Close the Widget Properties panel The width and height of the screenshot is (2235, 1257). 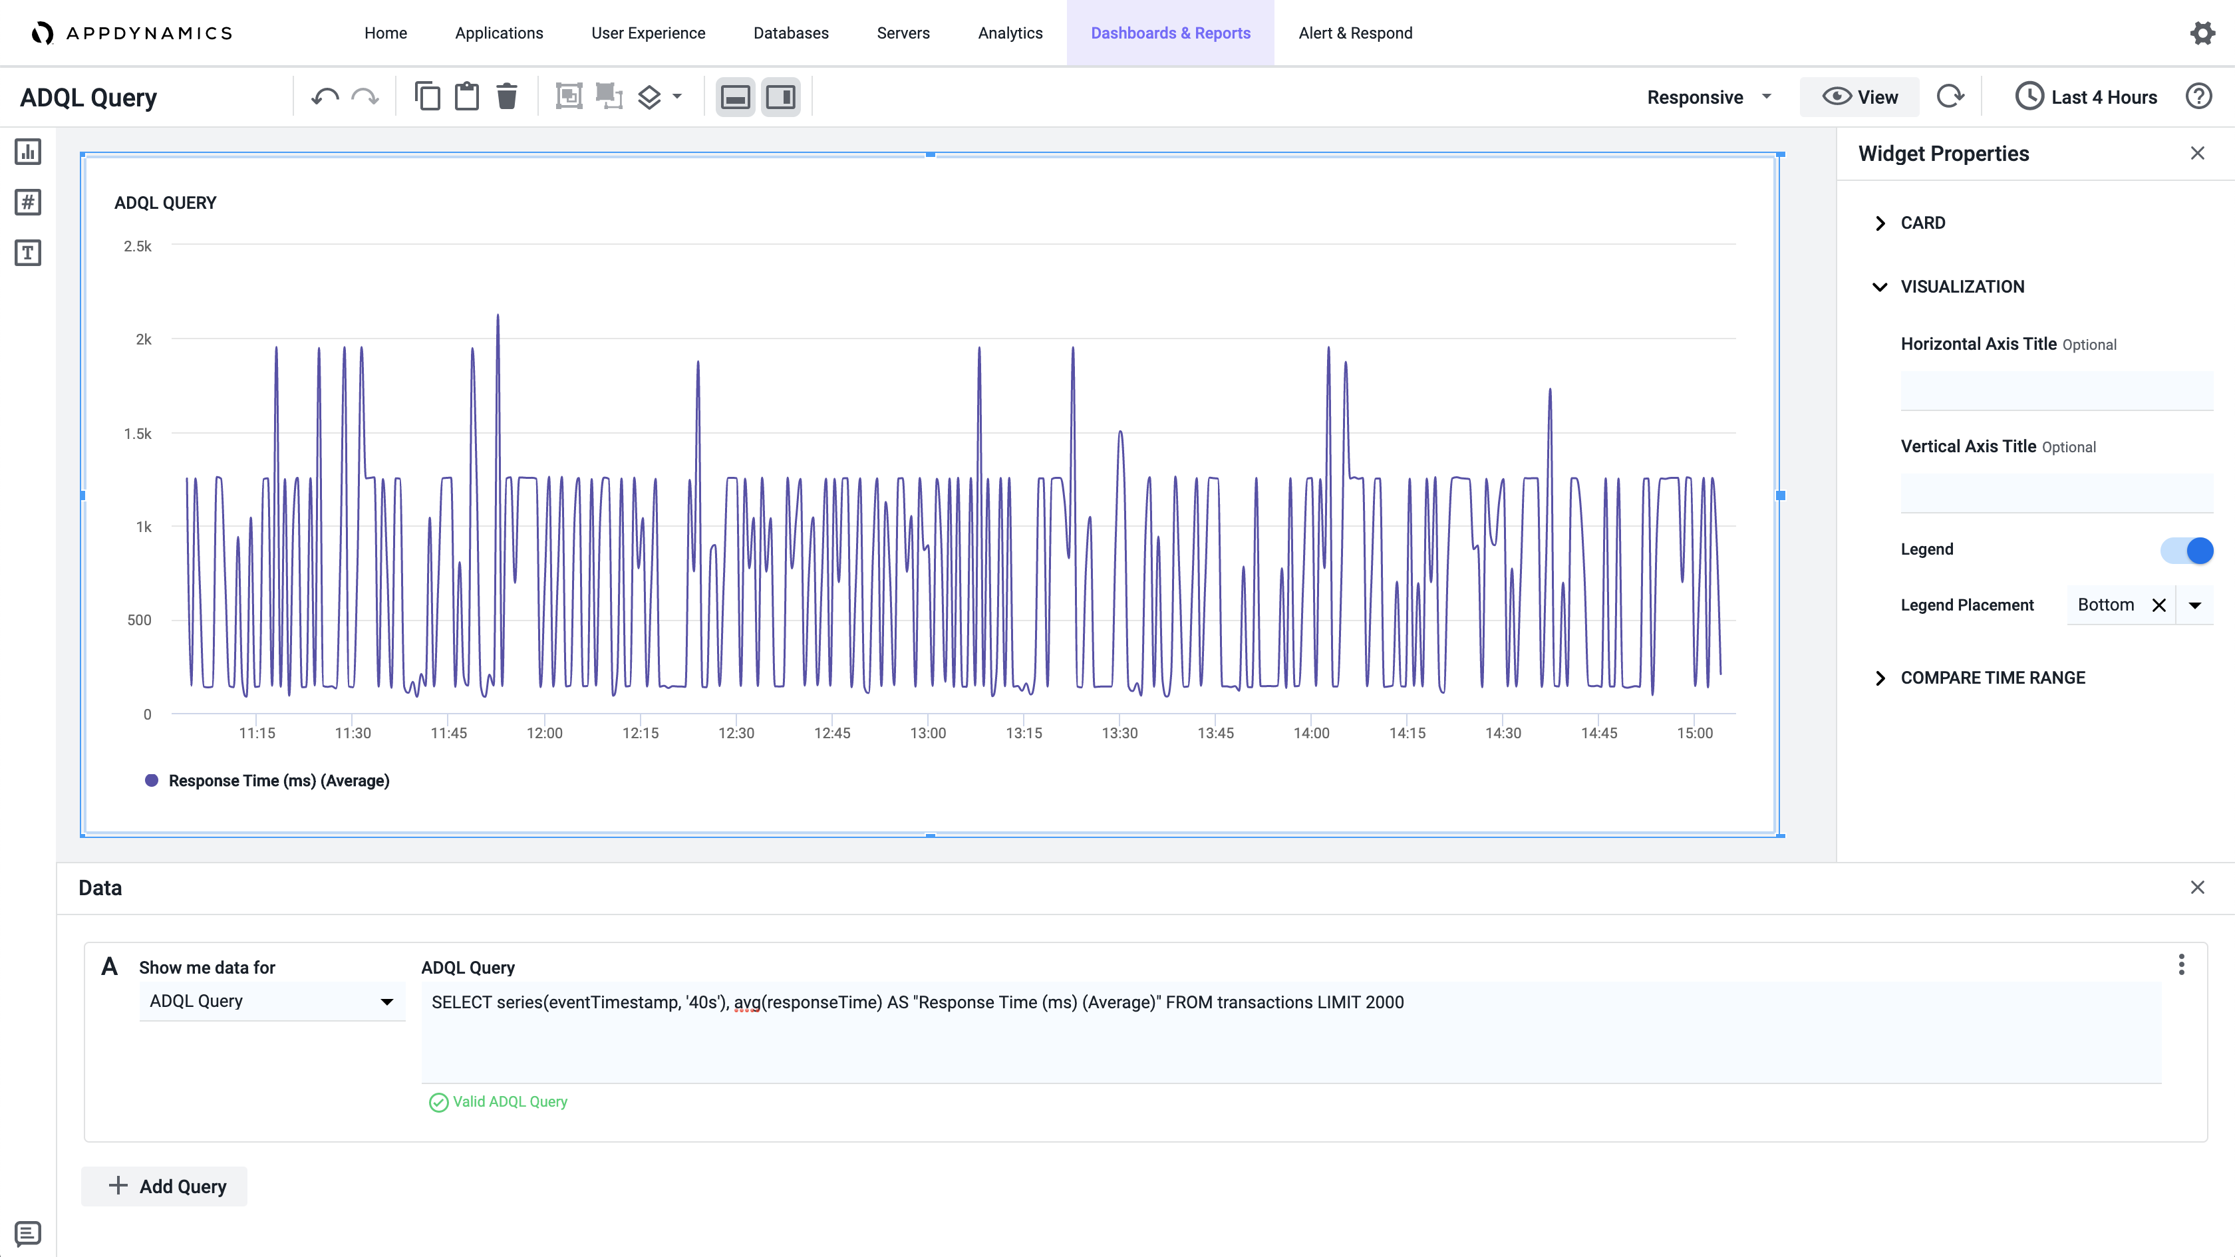click(2197, 154)
